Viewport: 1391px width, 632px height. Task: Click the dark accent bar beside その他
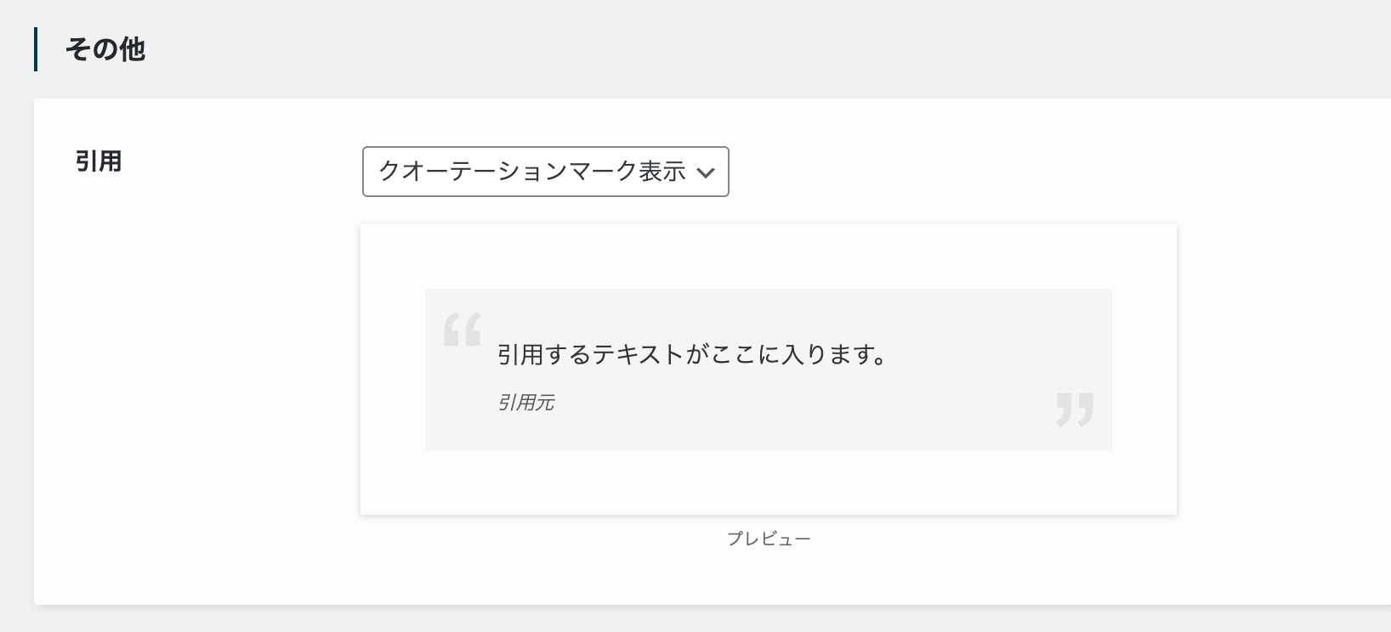36,49
